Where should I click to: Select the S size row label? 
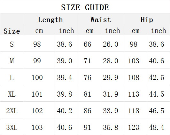[x=12, y=44]
